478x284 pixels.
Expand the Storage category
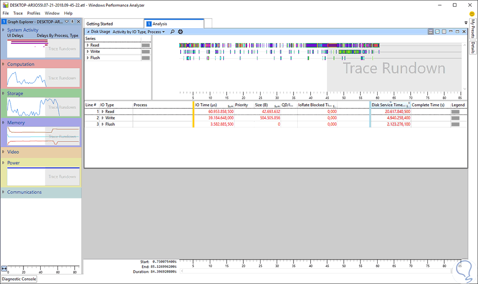3,93
